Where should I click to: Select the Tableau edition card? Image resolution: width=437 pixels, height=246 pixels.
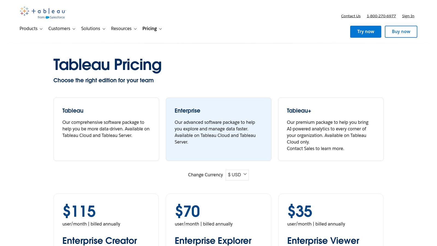pyautogui.click(x=106, y=129)
